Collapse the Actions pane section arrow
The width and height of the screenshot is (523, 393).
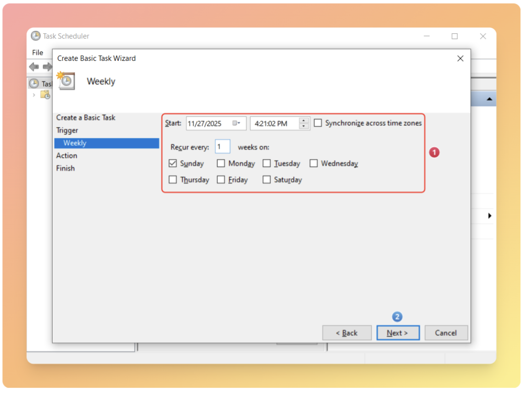click(489, 99)
